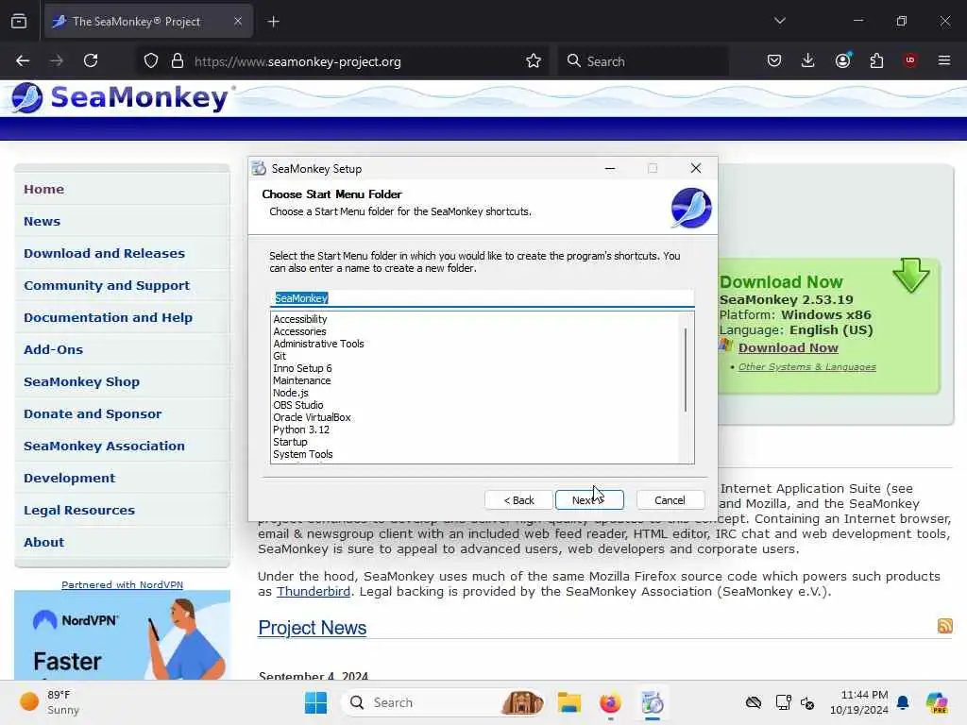Select The SeaMonkey Project tab

pos(148,21)
